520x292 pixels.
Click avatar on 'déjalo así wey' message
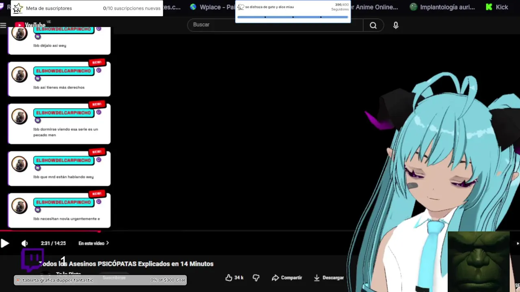click(19, 33)
